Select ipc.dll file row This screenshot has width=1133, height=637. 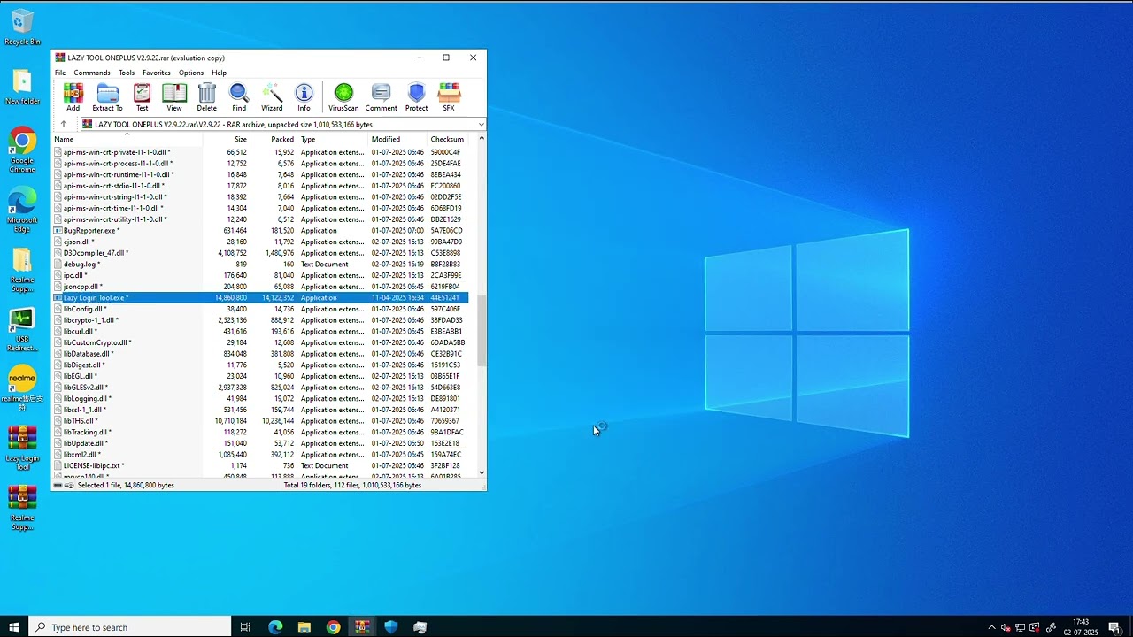point(260,275)
